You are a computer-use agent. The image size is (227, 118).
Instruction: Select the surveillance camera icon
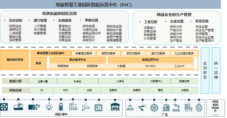click(x=86, y=107)
